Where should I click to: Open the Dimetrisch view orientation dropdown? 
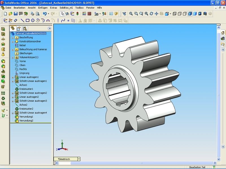point(79,159)
